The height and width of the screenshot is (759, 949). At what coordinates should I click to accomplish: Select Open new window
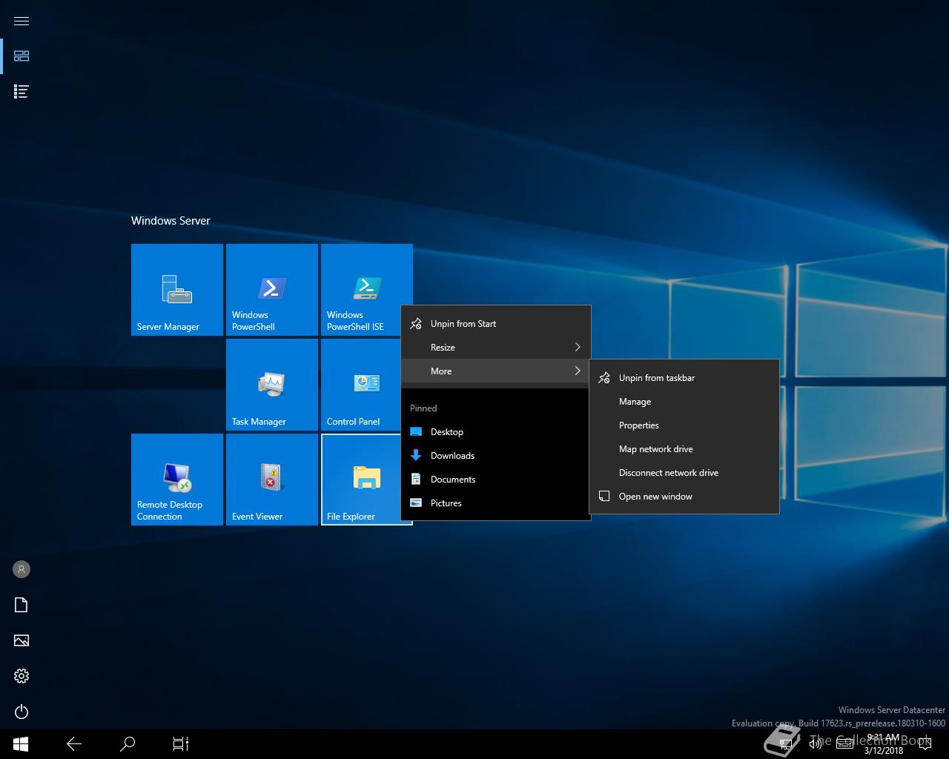click(x=684, y=497)
